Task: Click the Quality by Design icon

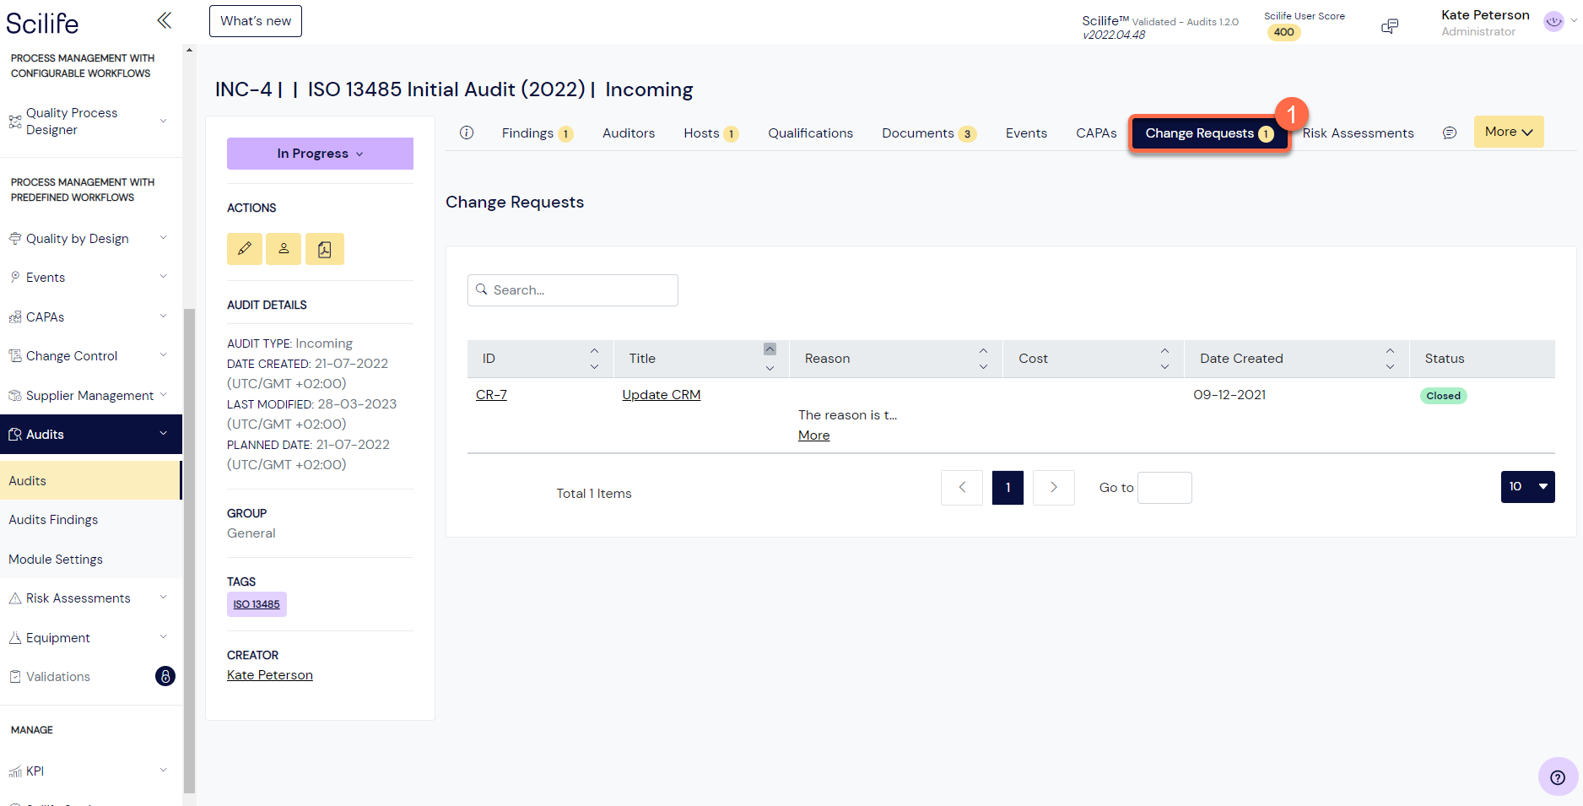Action: point(15,239)
